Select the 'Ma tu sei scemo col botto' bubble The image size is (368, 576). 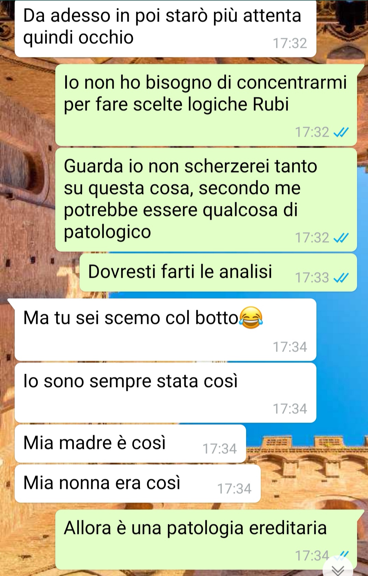pos(166,330)
